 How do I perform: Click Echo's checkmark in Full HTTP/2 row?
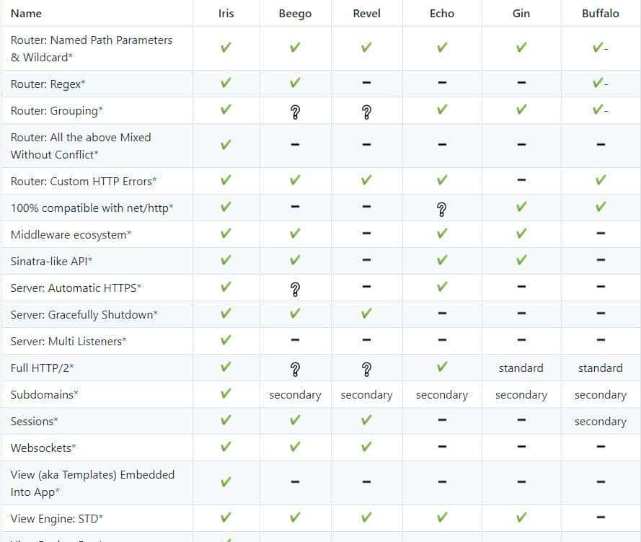[442, 367]
